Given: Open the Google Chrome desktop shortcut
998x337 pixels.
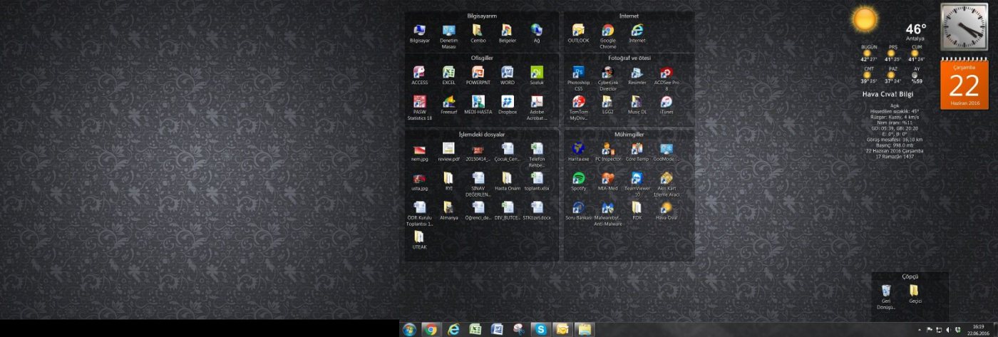Looking at the screenshot, I should (x=607, y=31).
